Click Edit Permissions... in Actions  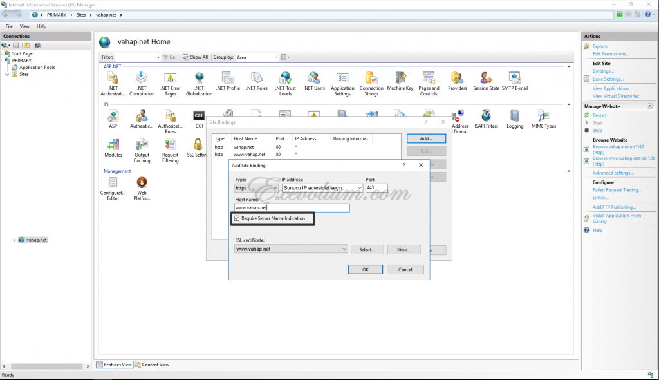click(x=611, y=54)
